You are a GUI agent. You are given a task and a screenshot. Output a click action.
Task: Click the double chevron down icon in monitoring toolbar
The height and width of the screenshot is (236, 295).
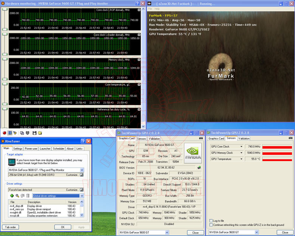click(28, 133)
